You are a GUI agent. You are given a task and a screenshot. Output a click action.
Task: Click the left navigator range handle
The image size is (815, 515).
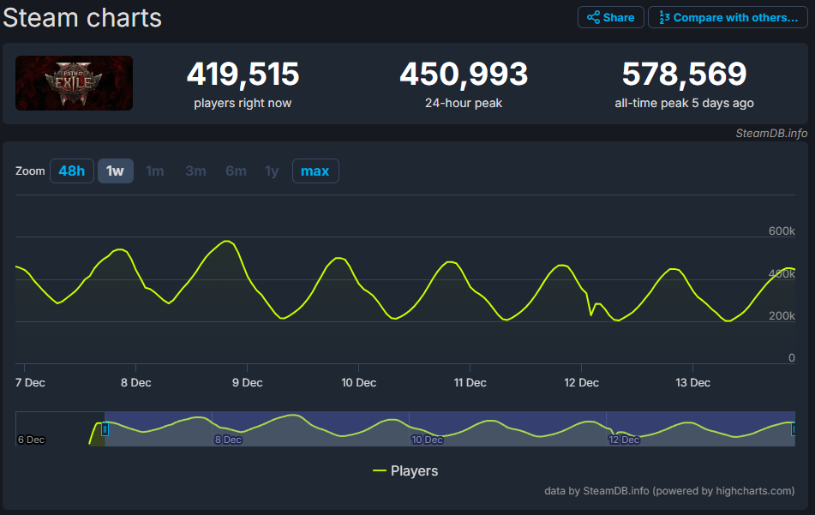(x=105, y=429)
